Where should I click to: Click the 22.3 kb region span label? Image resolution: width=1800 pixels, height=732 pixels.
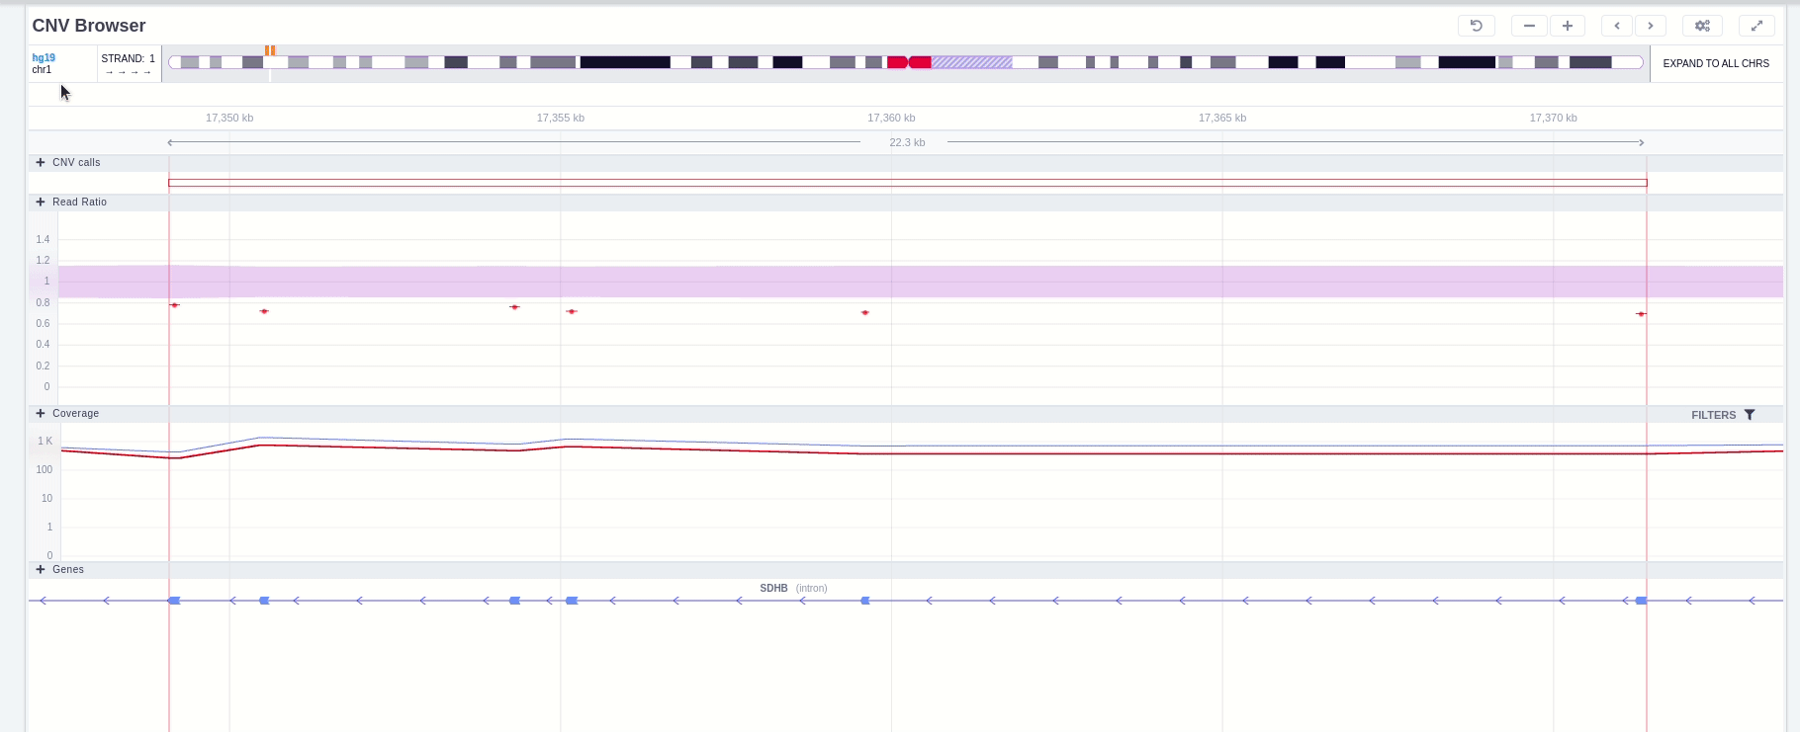tap(907, 142)
